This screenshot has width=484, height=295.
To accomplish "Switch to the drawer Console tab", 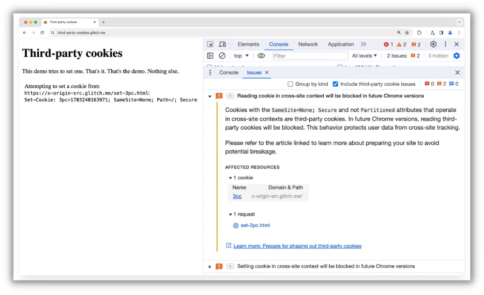I will [229, 72].
